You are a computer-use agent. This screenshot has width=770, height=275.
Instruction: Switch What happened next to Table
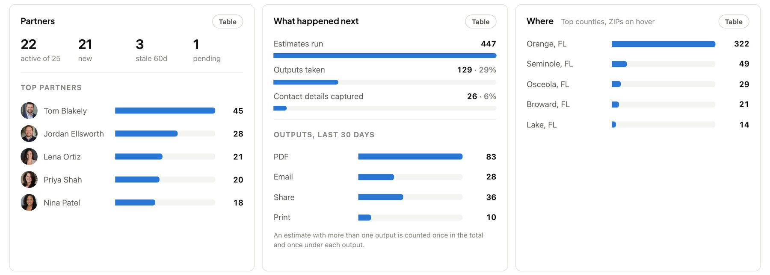click(480, 22)
